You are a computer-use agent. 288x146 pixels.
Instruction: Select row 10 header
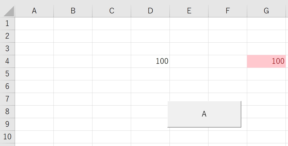click(x=7, y=137)
